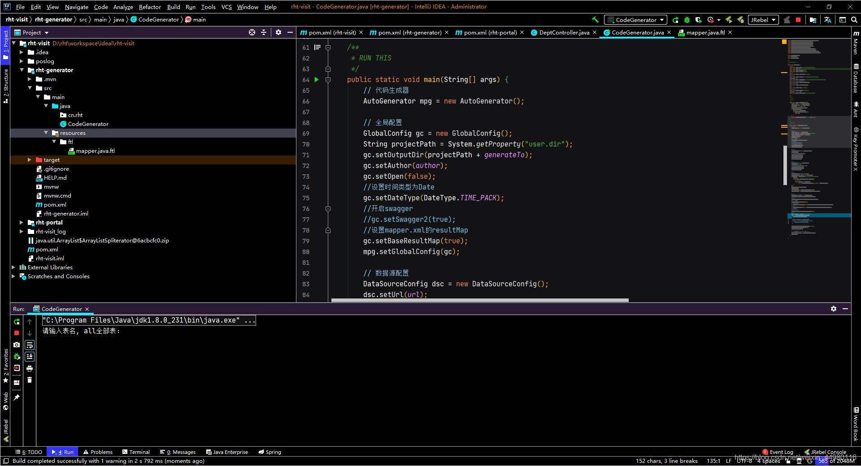Restore layout icon in the Run panel
This screenshot has width=861, height=466.
coord(17,383)
